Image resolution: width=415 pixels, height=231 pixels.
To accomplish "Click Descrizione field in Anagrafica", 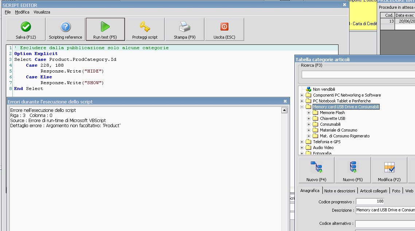I will [x=385, y=210].
